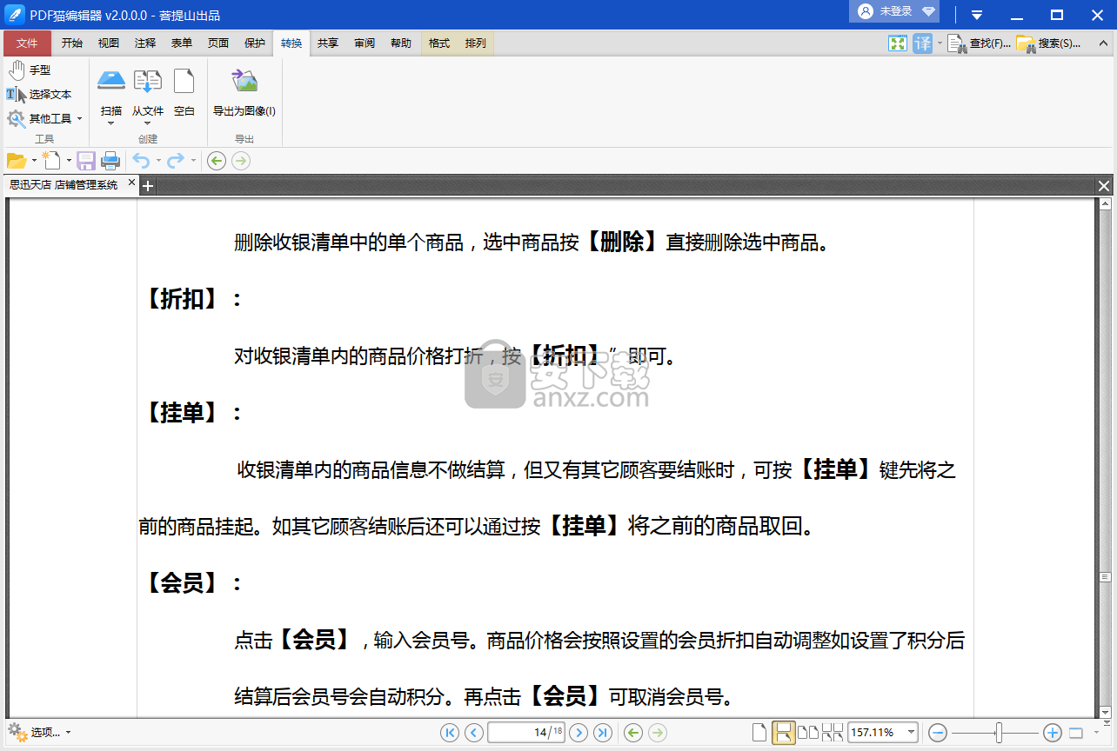This screenshot has height=751, width=1117.
Task: Expand the undo history dropdown
Action: pyautogui.click(x=158, y=161)
